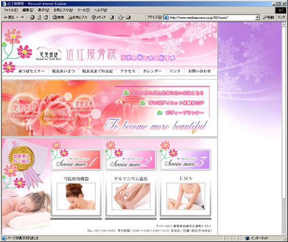Click the forward arrow toolbar button

pos(22,17)
